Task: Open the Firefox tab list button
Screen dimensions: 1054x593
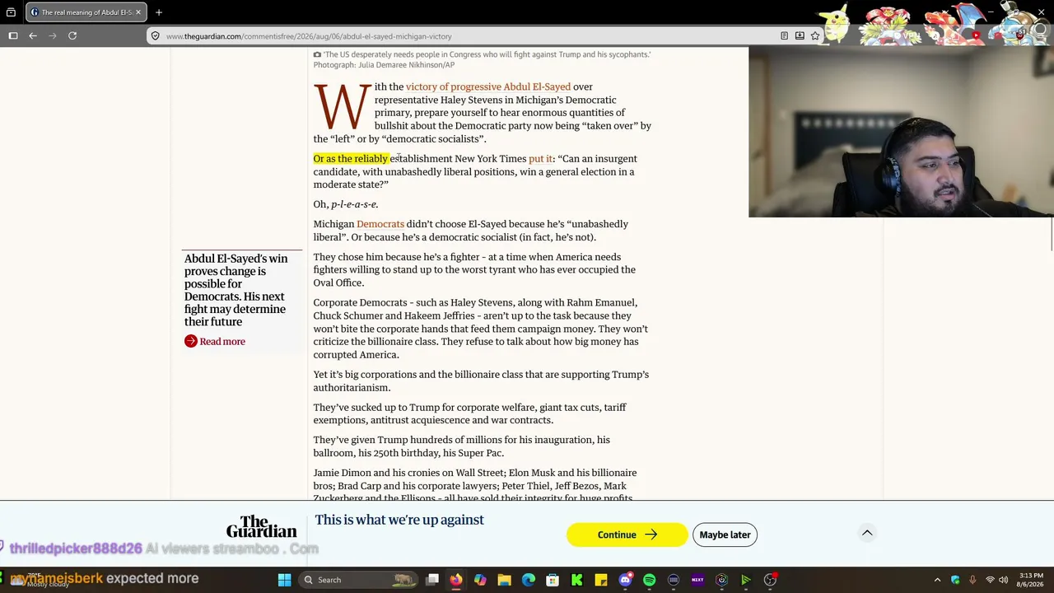Action: (11, 12)
